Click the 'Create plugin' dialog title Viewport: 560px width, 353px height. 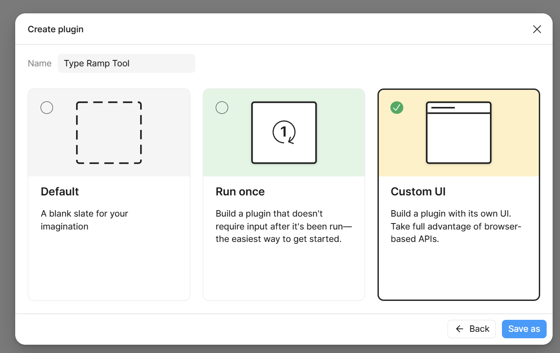pyautogui.click(x=56, y=29)
